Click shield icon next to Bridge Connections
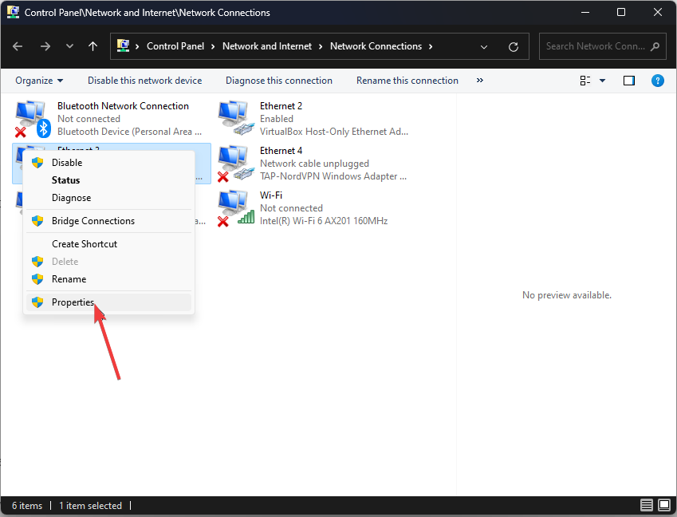Image resolution: width=677 pixels, height=517 pixels. point(37,221)
